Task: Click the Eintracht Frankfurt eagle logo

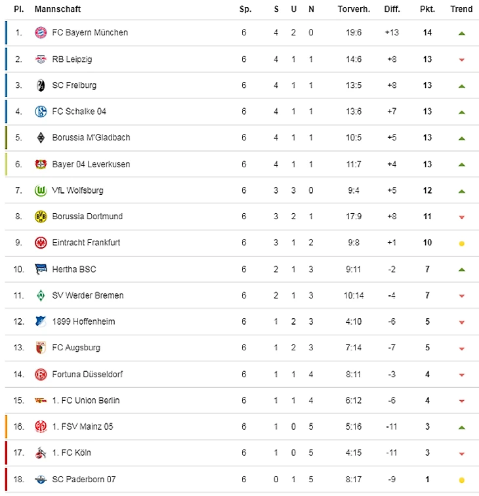Action: click(41, 243)
